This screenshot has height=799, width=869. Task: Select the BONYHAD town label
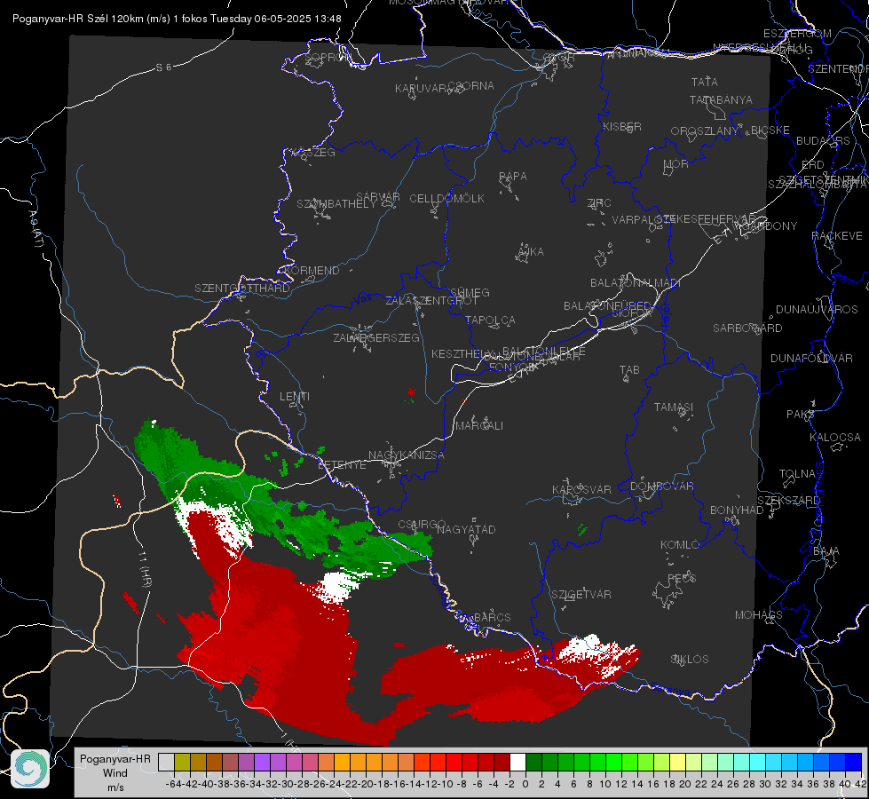[737, 510]
